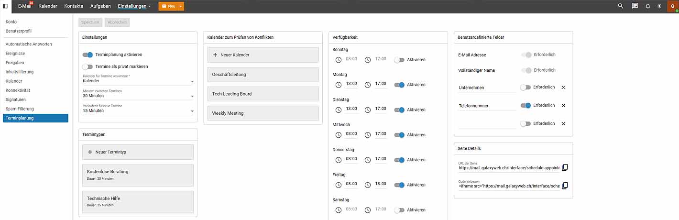
Task: Disable the Terminplanung aktivieren switch
Action: tap(88, 55)
